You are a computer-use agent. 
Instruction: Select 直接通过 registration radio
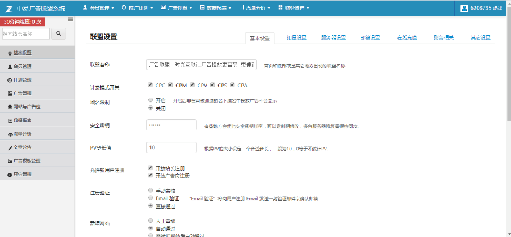[150, 205]
